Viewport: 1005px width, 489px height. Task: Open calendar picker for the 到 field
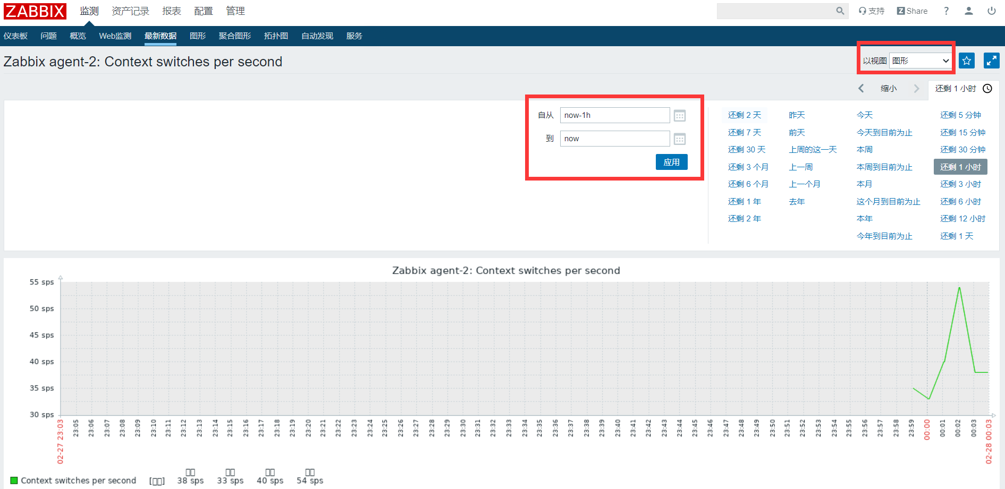tap(680, 139)
